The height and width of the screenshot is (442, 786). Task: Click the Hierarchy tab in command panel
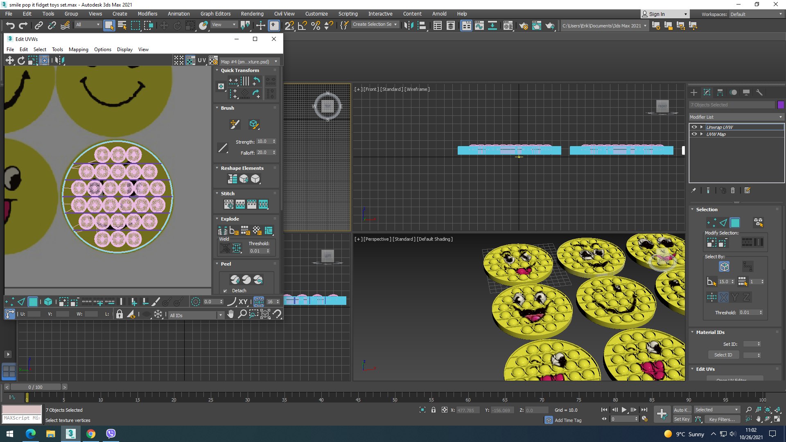pos(720,92)
